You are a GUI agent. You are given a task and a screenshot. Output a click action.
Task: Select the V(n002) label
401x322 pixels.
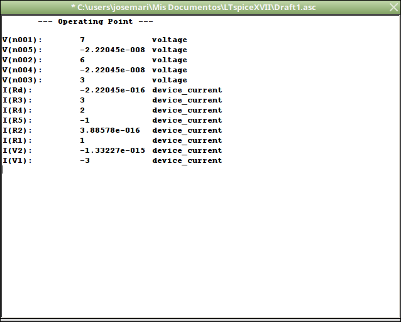point(22,60)
